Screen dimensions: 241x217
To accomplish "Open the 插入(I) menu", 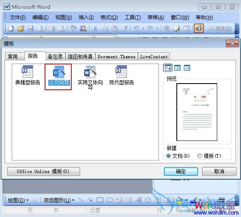I will pyautogui.click(x=86, y=17).
